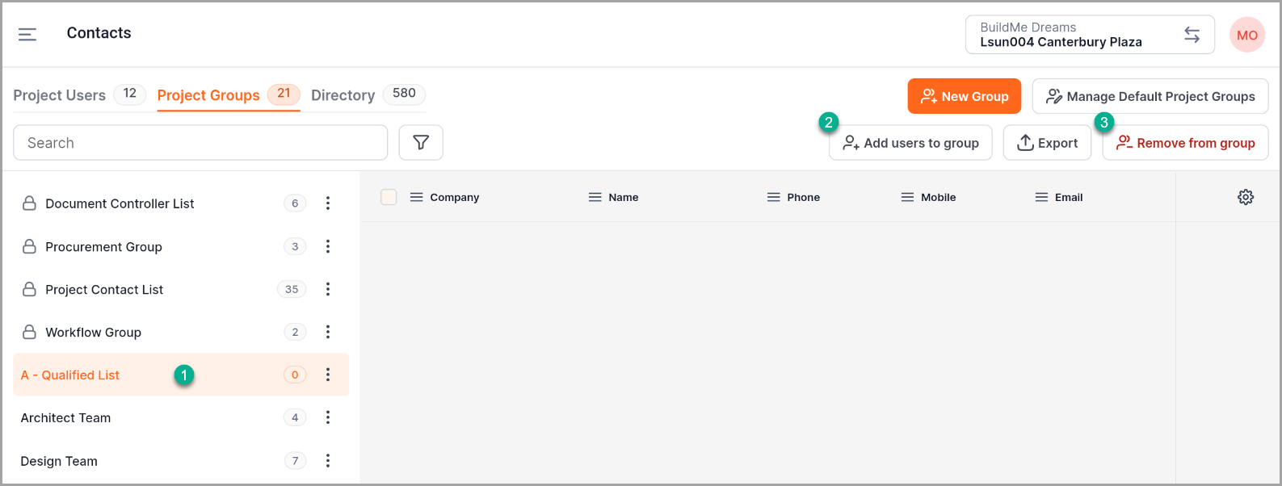Viewport: 1282px width, 486px height.
Task: Open options menu for Document Controller List
Action: [x=328, y=203]
